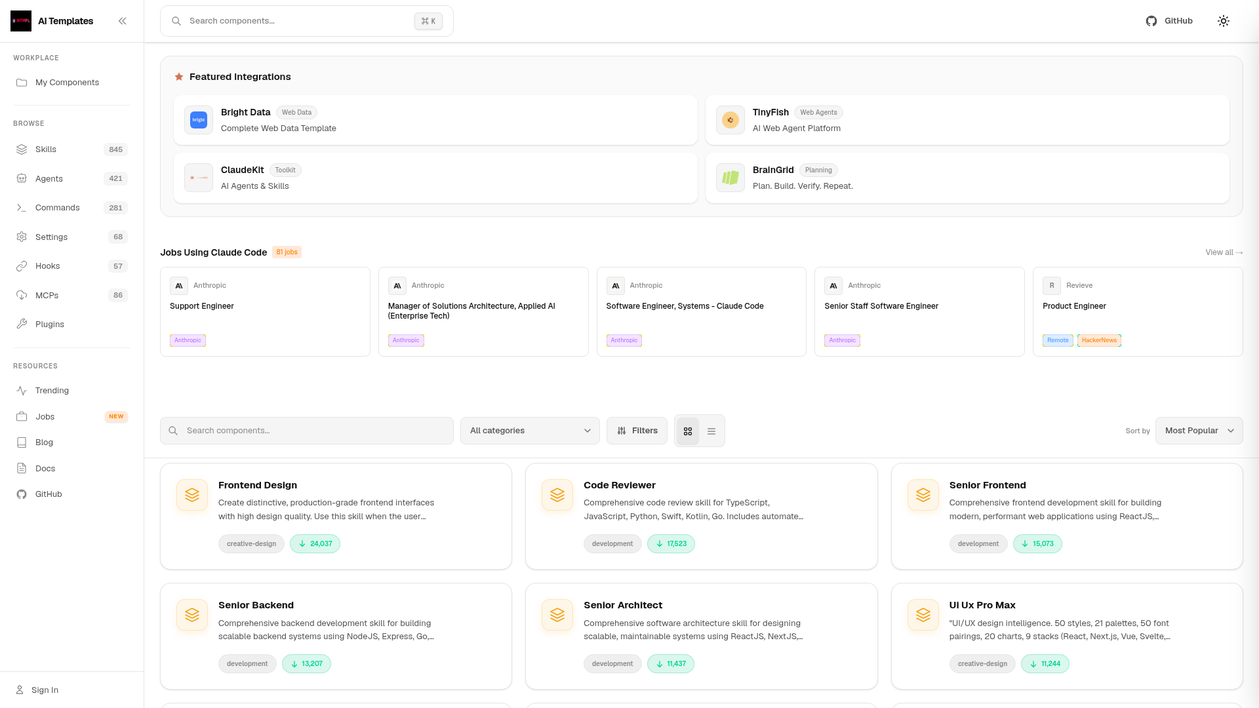This screenshot has width=1259, height=708.
Task: Click the ⌘K shortcut badge
Action: click(428, 21)
